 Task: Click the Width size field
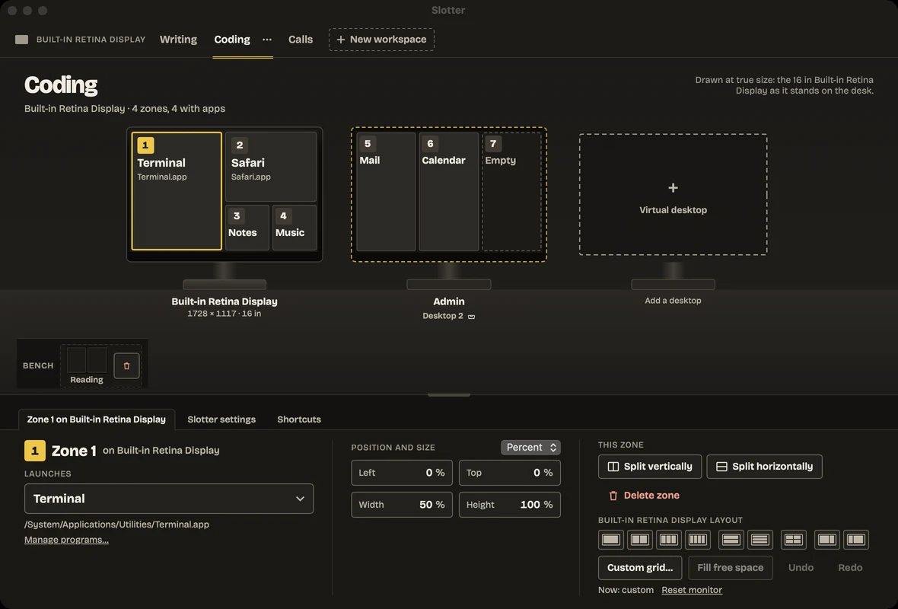(x=402, y=505)
